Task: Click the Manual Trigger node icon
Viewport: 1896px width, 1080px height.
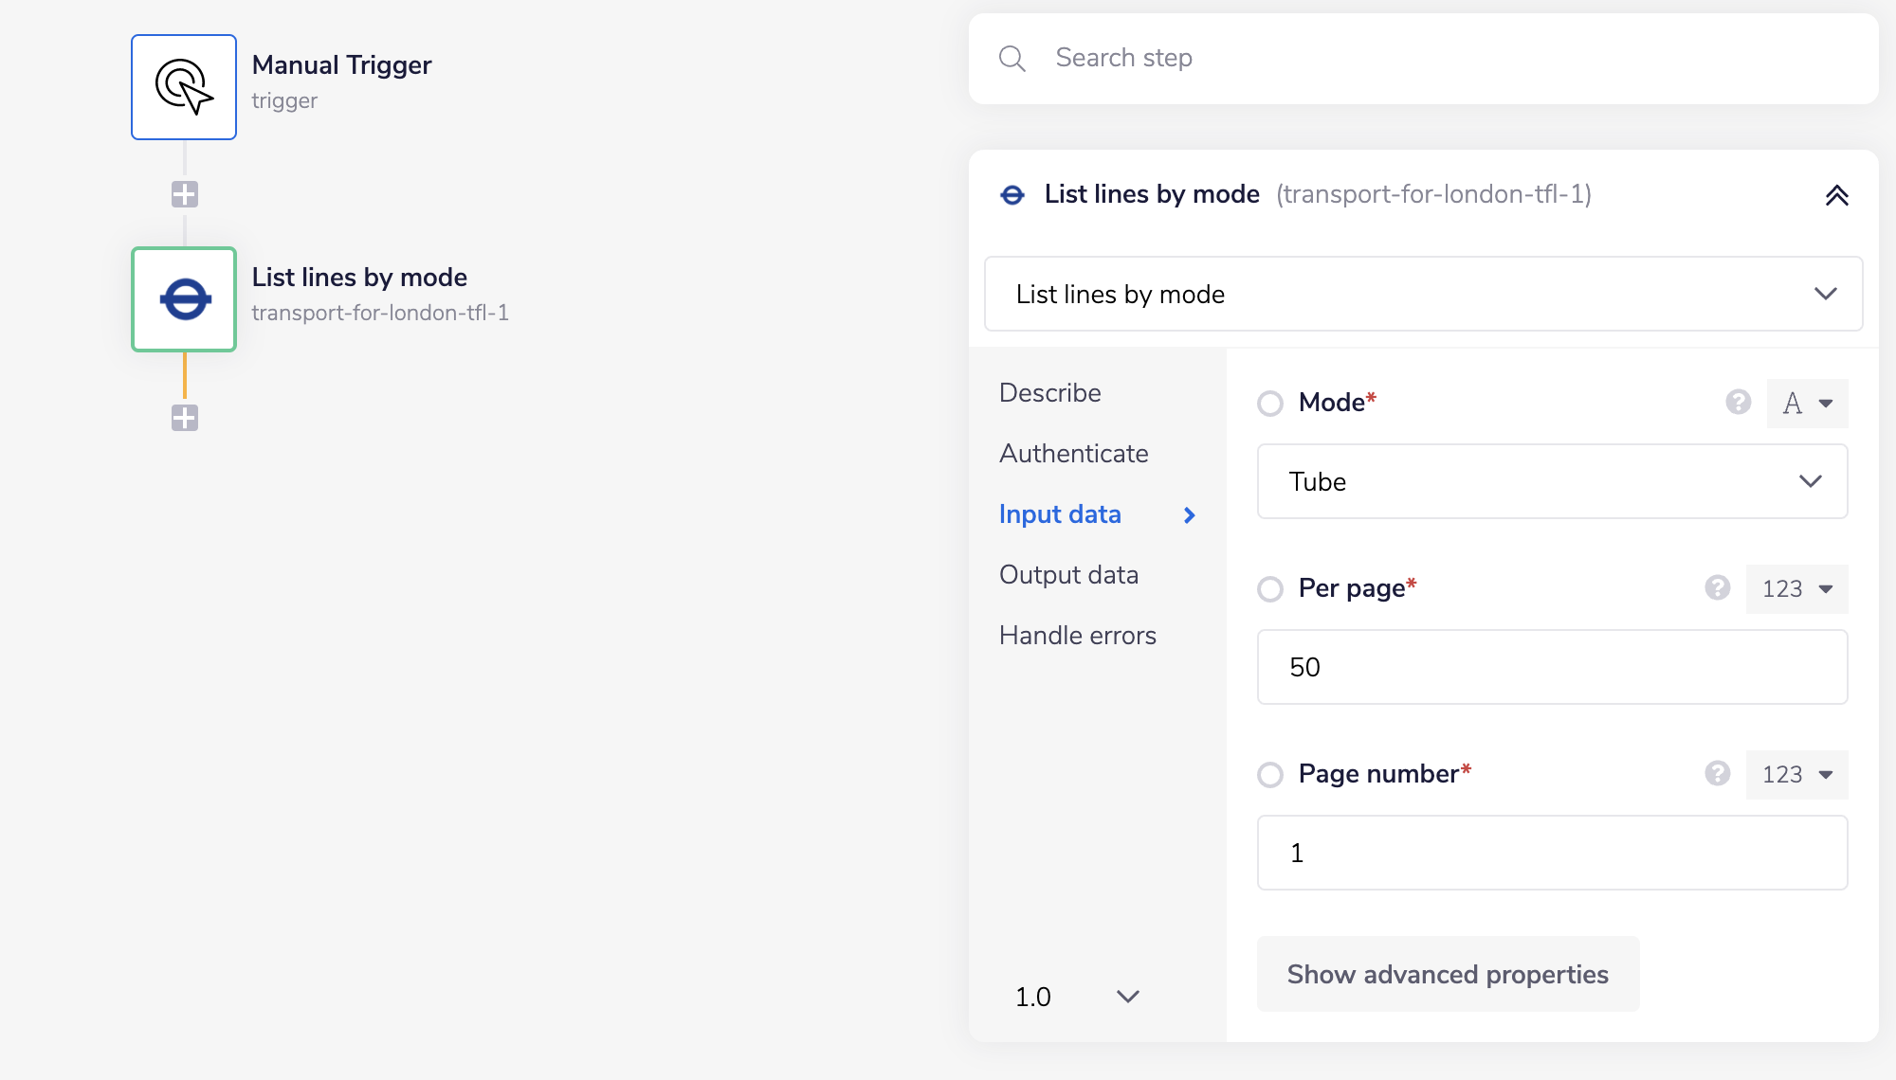Action: coord(184,87)
